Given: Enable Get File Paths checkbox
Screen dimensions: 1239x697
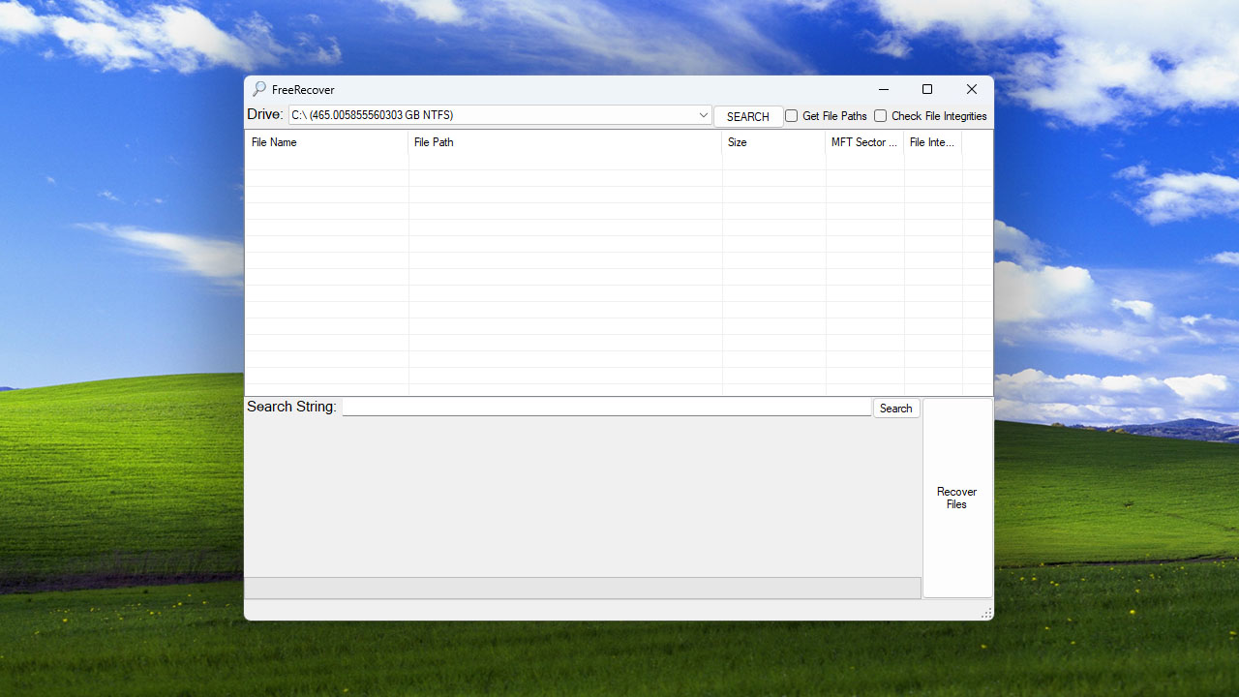Looking at the screenshot, I should 791,116.
